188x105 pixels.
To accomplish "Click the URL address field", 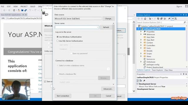I will coord(24,18).
